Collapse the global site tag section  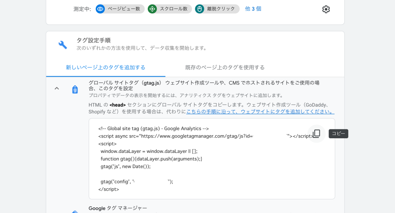[x=57, y=88]
